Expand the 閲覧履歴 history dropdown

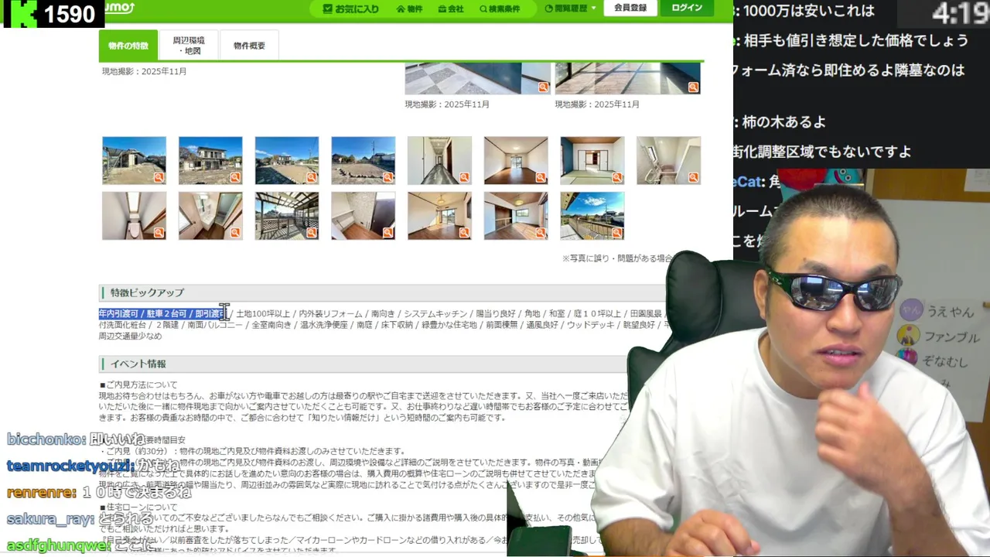pyautogui.click(x=570, y=8)
